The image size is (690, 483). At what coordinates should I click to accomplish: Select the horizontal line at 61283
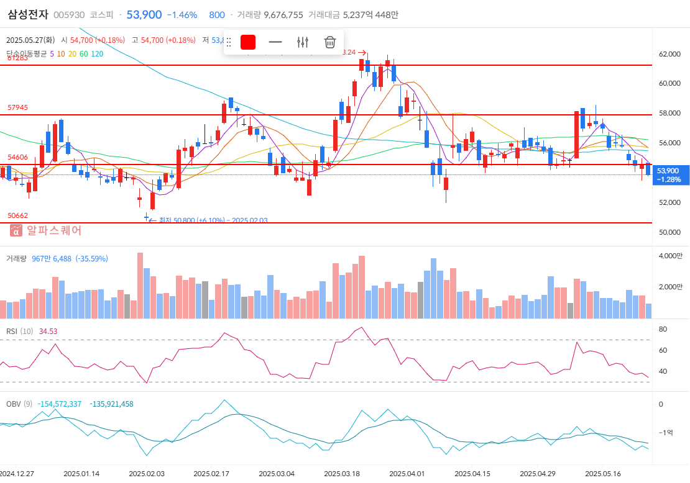(326, 65)
